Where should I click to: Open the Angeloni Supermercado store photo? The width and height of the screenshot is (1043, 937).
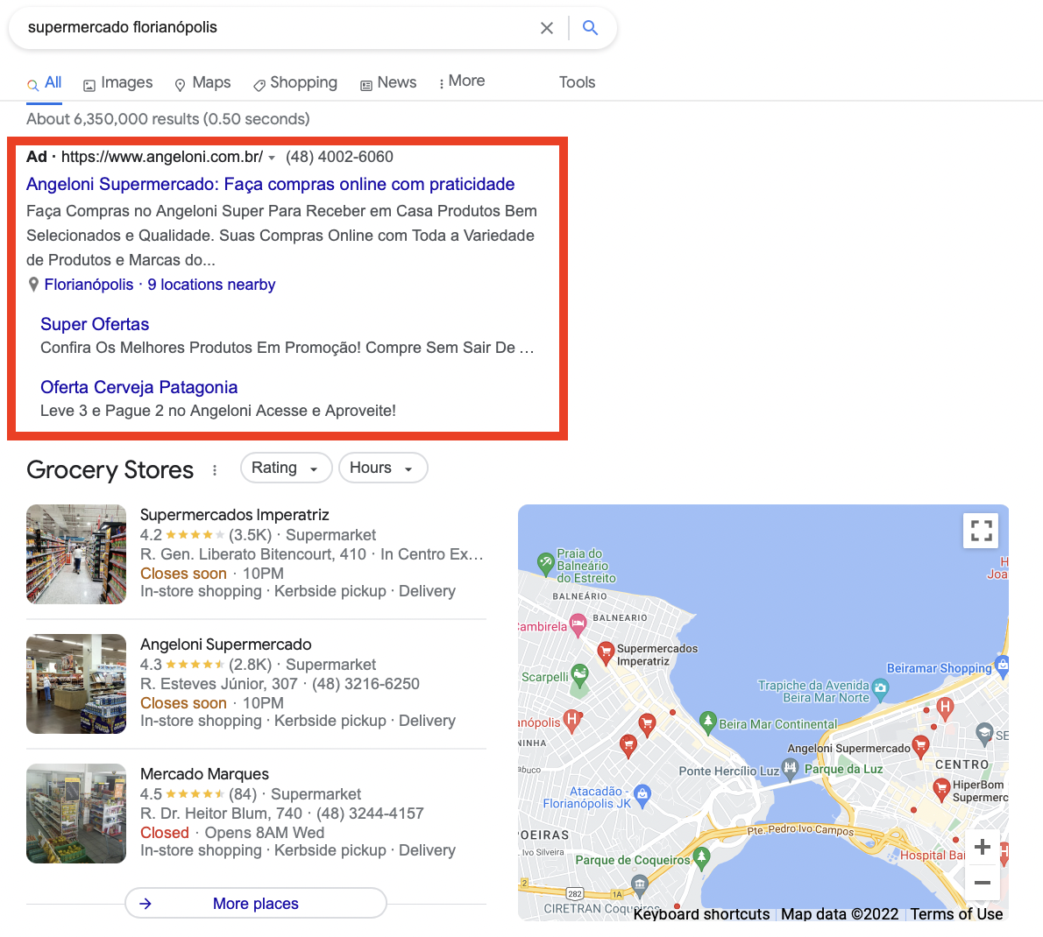(x=76, y=684)
